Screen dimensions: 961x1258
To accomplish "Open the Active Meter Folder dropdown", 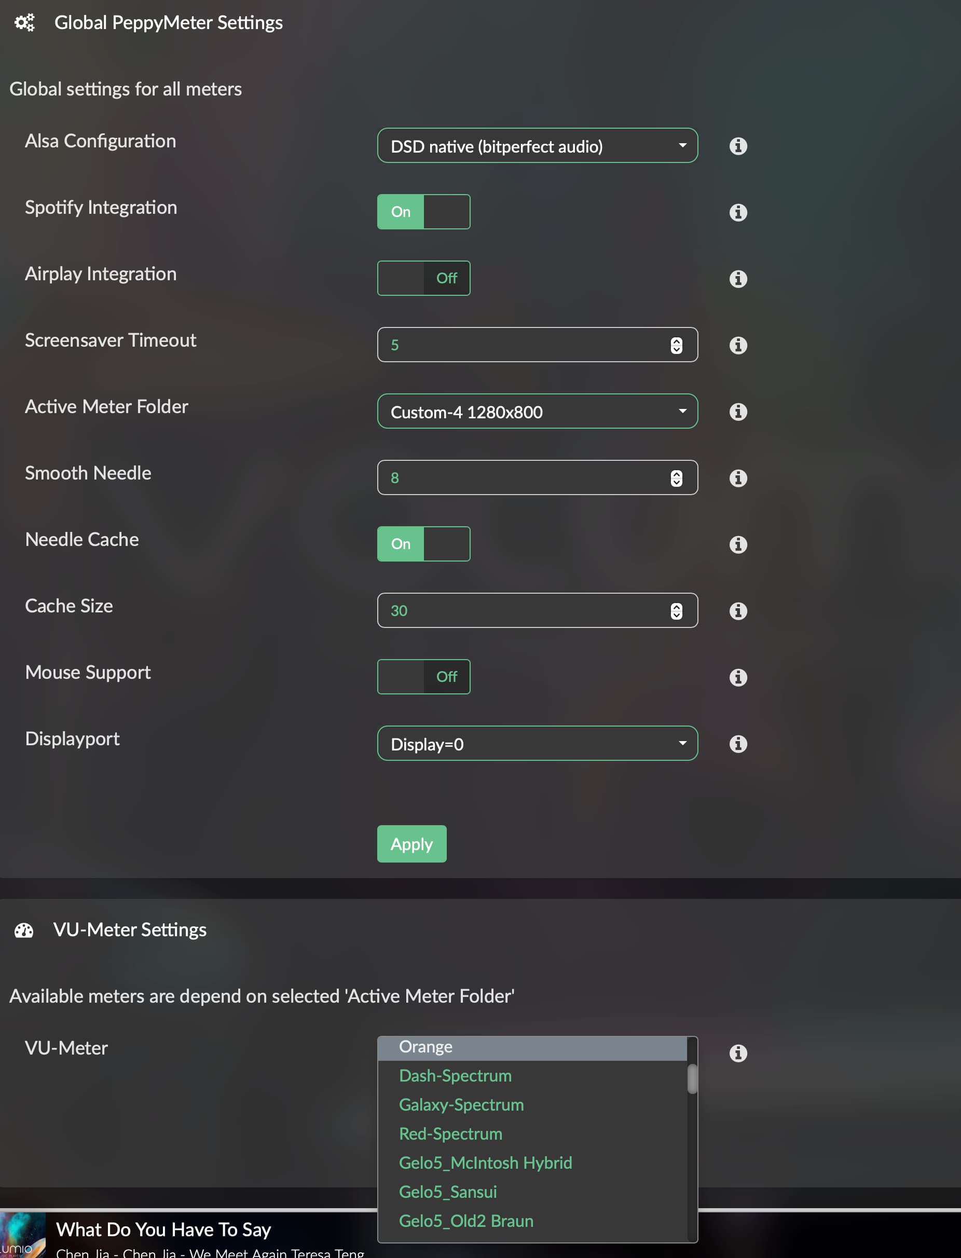I will click(537, 411).
